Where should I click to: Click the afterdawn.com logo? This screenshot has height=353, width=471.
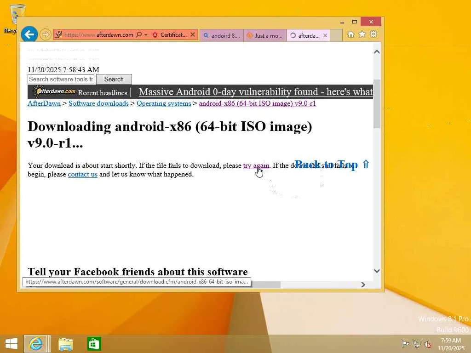tap(54, 91)
